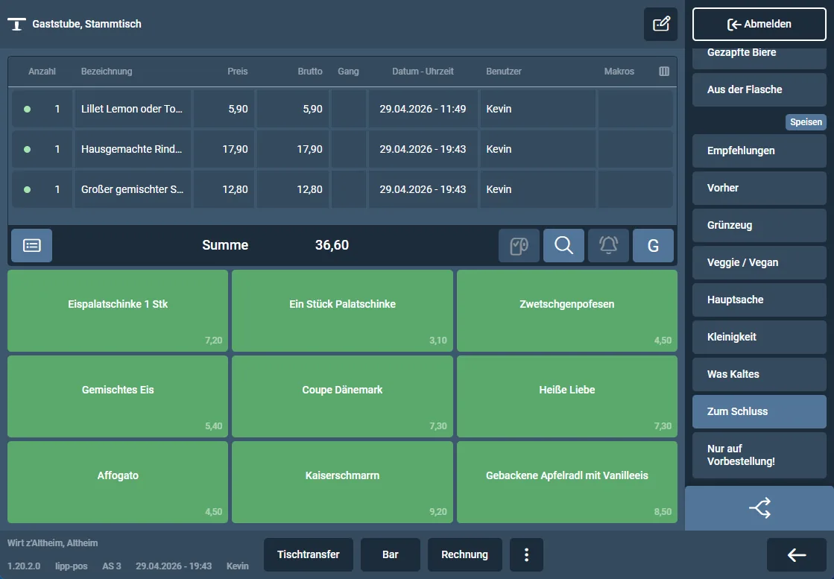Open the Zum Schluss category

point(759,411)
